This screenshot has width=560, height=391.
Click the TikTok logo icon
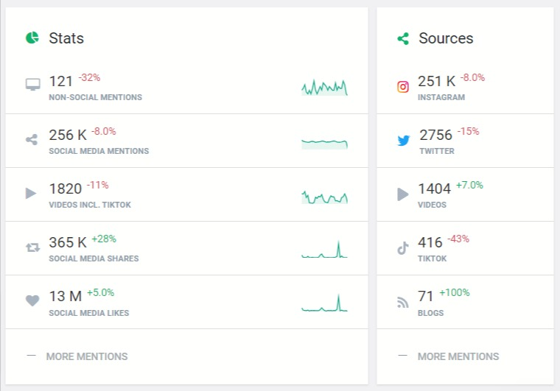403,248
